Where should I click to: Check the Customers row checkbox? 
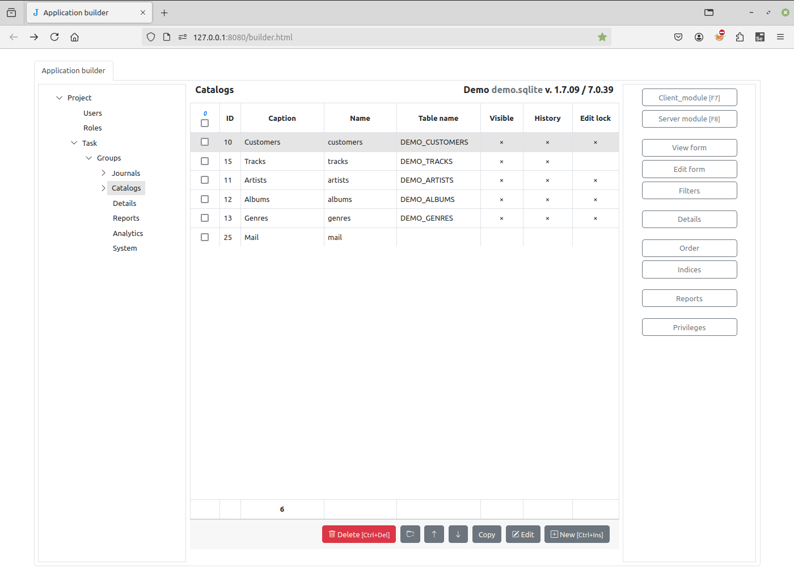[205, 142]
